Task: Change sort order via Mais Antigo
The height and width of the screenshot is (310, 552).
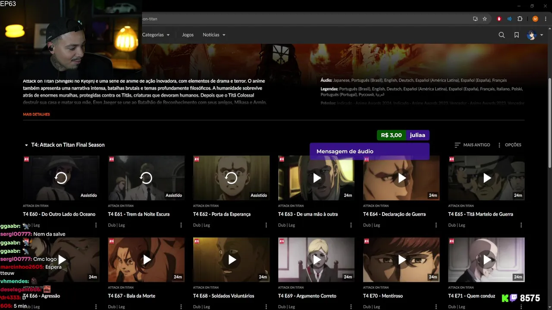Action: 472,145
